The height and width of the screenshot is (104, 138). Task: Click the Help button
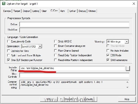click(x=127, y=99)
